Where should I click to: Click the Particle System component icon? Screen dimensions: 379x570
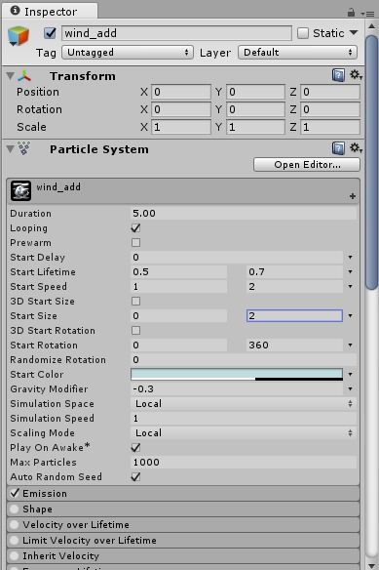24,148
